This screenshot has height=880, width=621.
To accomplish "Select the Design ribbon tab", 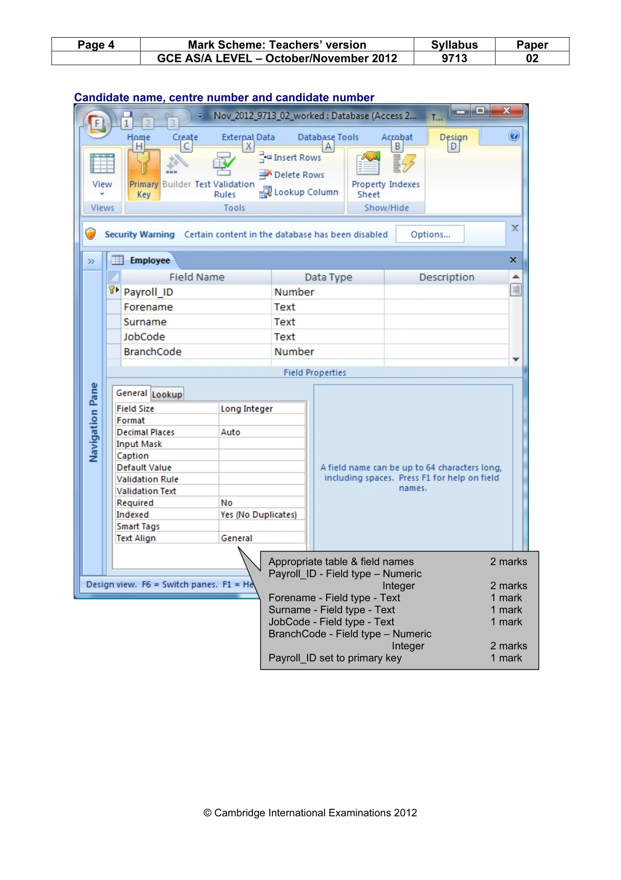I will [454, 137].
